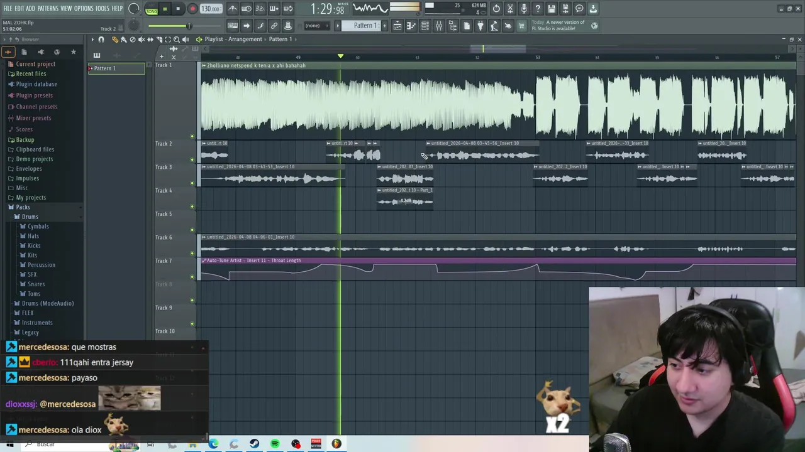Image resolution: width=805 pixels, height=452 pixels.
Task: Toggle overdub blend recording icon
Action: [x=274, y=9]
